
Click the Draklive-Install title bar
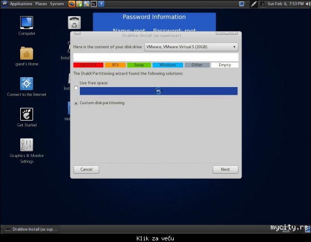(x=152, y=36)
